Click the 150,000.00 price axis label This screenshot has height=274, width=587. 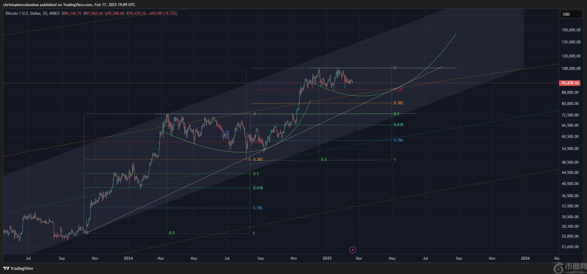pyautogui.click(x=571, y=30)
